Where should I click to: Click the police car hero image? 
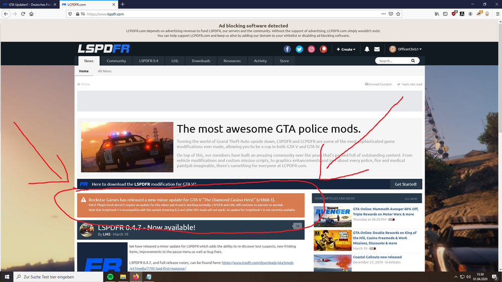point(127,147)
